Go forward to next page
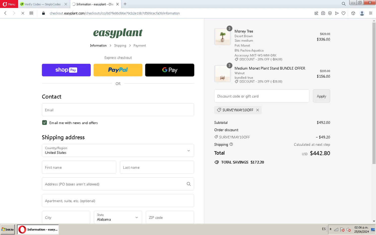 [x=14, y=13]
